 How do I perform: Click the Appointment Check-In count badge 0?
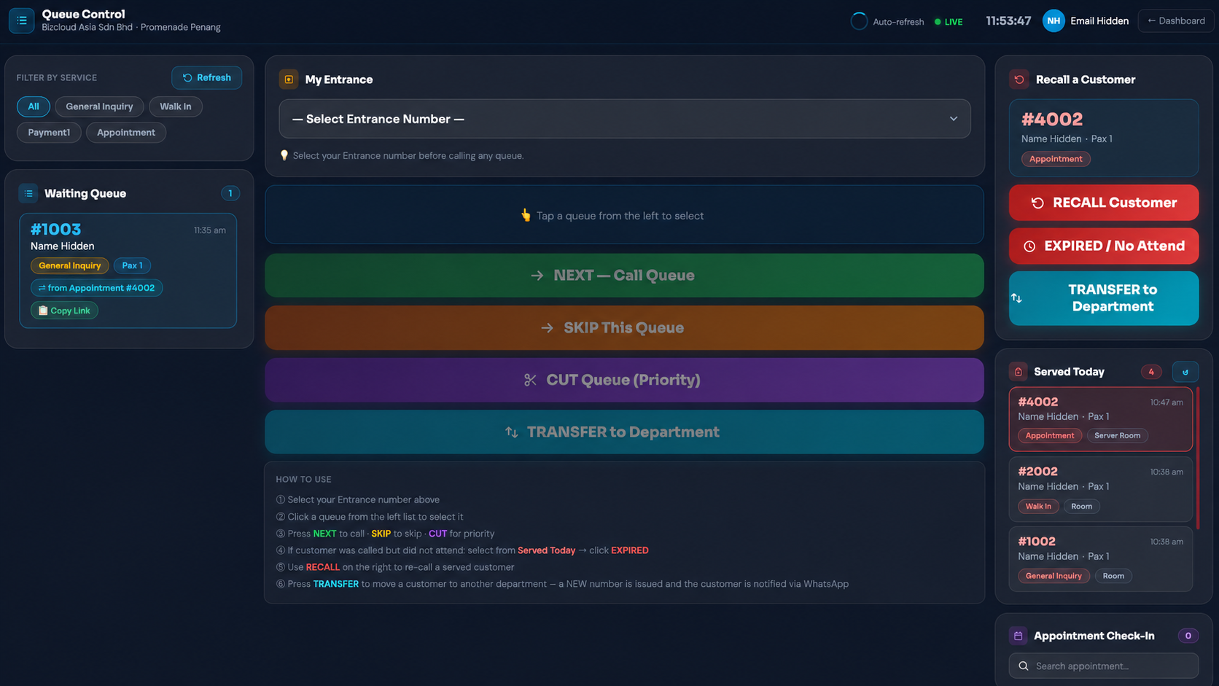point(1188,636)
